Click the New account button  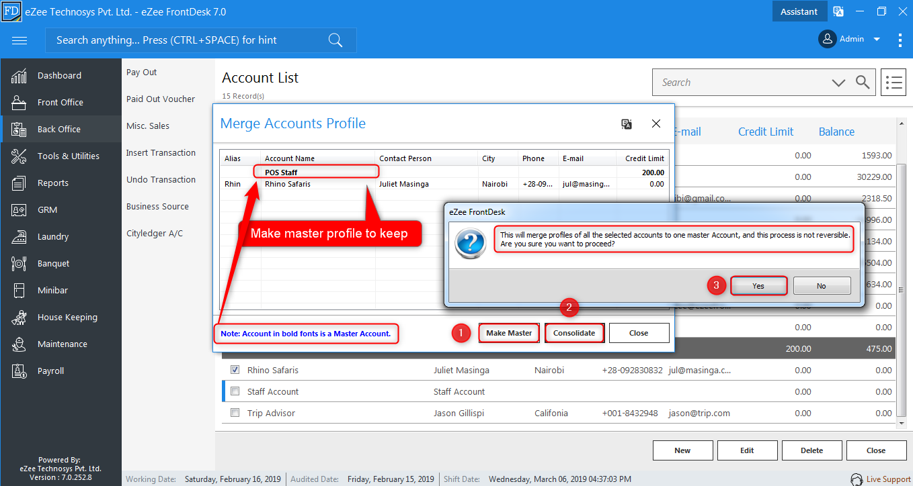point(682,450)
